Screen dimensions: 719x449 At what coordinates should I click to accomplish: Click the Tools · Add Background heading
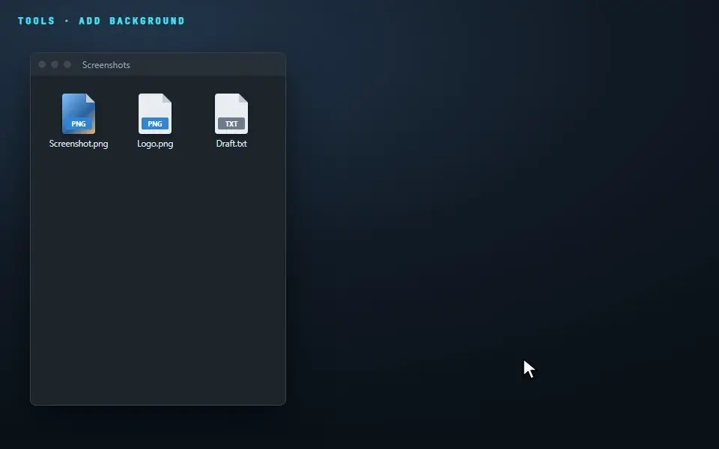point(101,21)
